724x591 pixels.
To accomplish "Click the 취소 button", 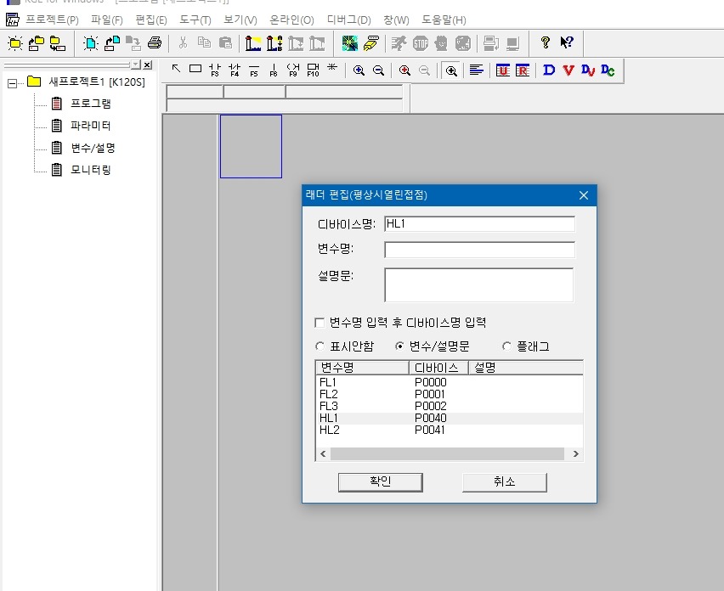I will tap(504, 481).
